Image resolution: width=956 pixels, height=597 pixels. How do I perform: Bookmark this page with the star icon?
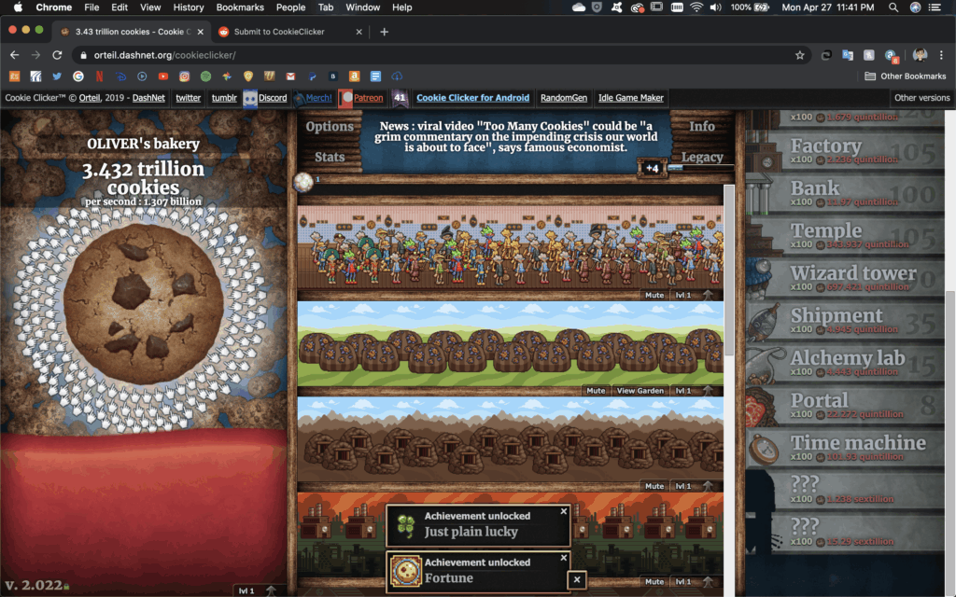pos(800,55)
